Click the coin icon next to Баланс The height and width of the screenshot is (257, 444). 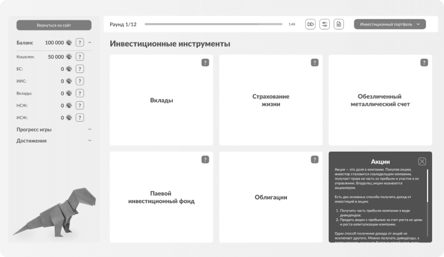pyautogui.click(x=69, y=42)
